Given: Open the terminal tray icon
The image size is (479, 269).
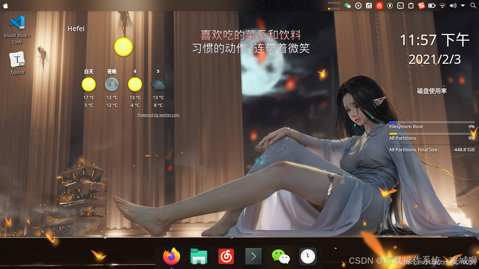Looking at the screenshot, I should click(400, 6).
